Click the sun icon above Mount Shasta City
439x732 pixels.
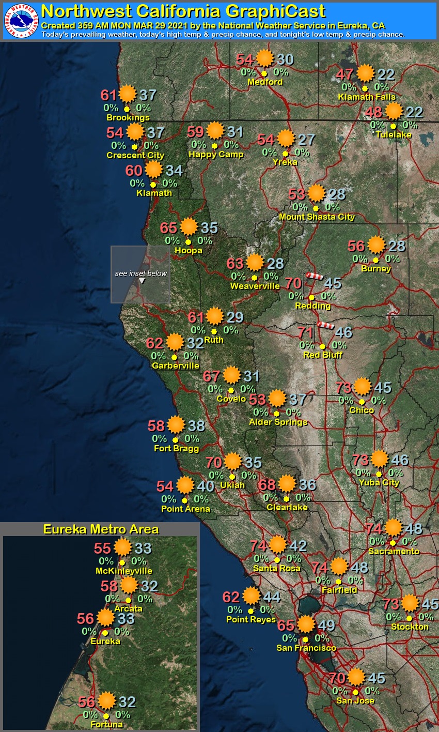[x=317, y=193]
